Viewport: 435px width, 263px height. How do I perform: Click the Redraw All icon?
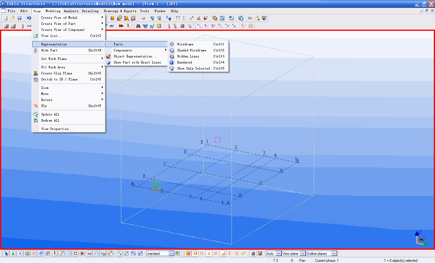coord(36,120)
